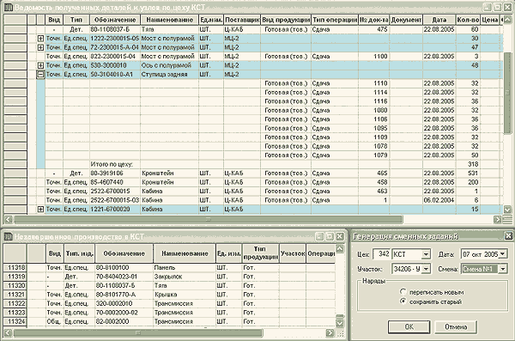Click cell 822-2300015-04 Мост с полурамой

[114, 56]
